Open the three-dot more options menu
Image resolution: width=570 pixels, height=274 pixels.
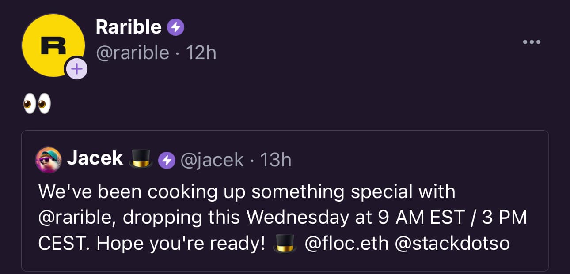(x=532, y=42)
